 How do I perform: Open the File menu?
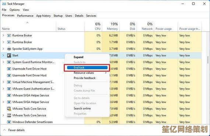[x=4, y=10]
